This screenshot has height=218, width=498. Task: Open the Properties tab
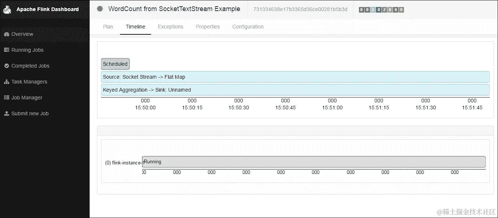(x=208, y=27)
